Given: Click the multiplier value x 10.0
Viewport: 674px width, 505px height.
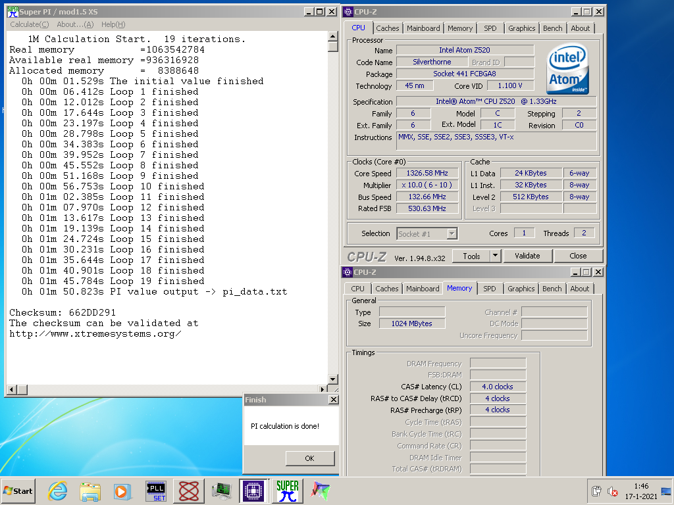Looking at the screenshot, I should (x=427, y=185).
